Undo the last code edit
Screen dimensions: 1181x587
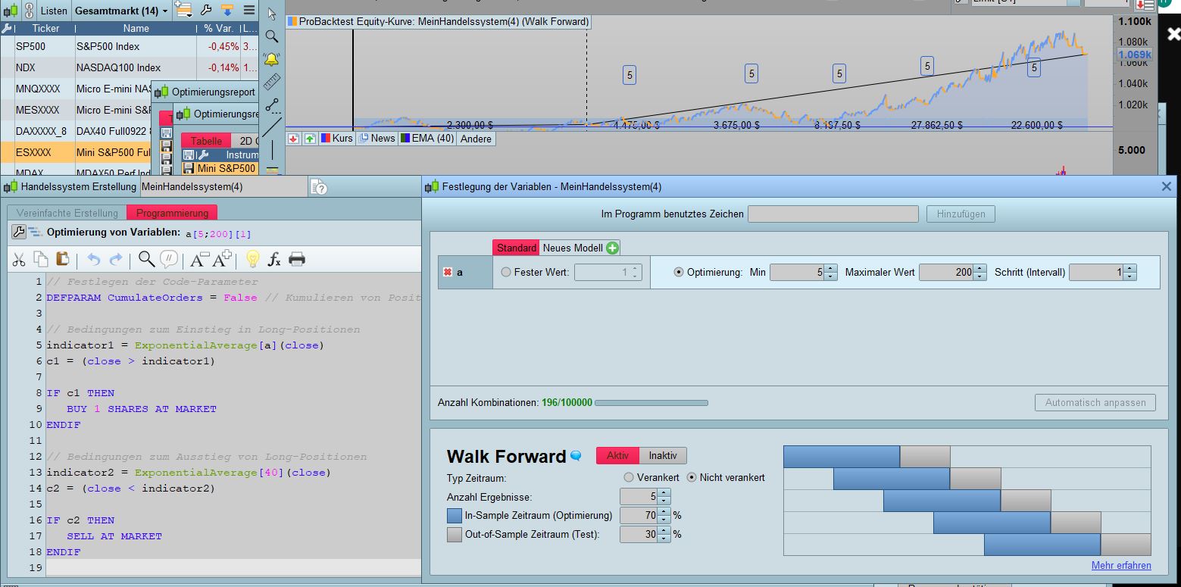pyautogui.click(x=94, y=260)
